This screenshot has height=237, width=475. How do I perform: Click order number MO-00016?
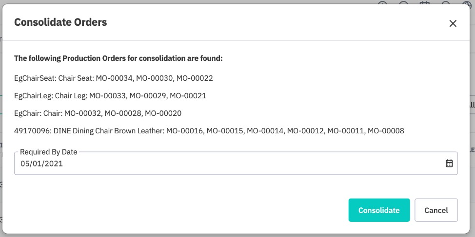tap(184, 131)
